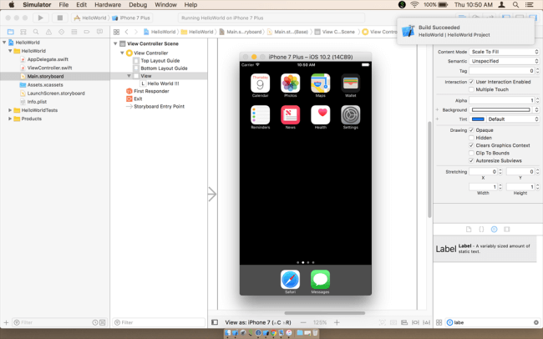This screenshot has width=543, height=339.
Task: Enable Multiple Touch checkbox
Action: tap(471, 89)
